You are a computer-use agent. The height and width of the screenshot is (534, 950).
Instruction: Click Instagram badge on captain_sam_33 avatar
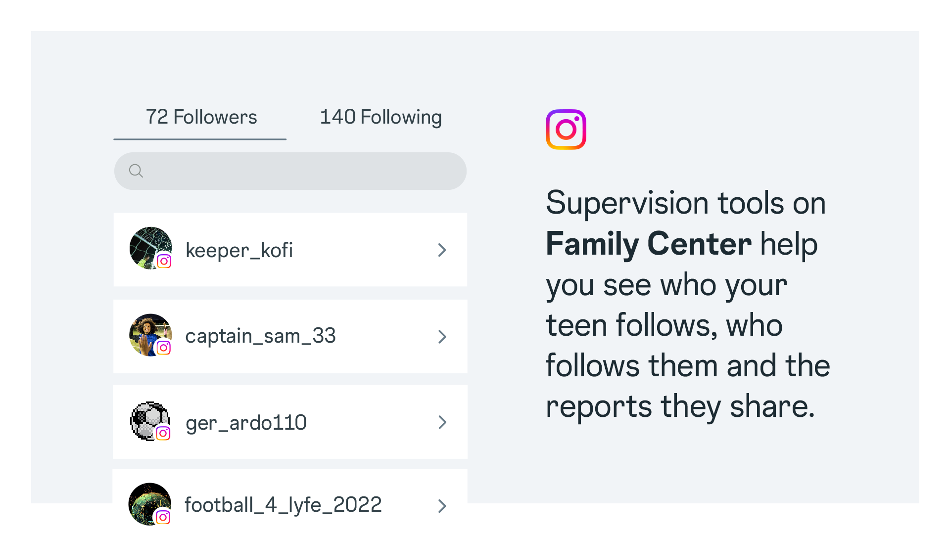[164, 348]
